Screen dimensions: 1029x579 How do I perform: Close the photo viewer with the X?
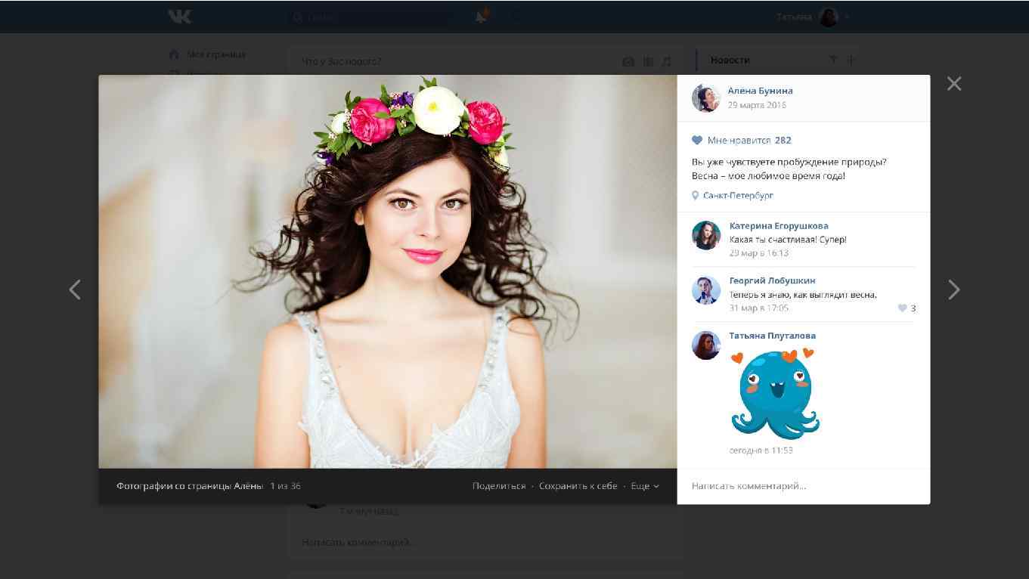(x=954, y=84)
